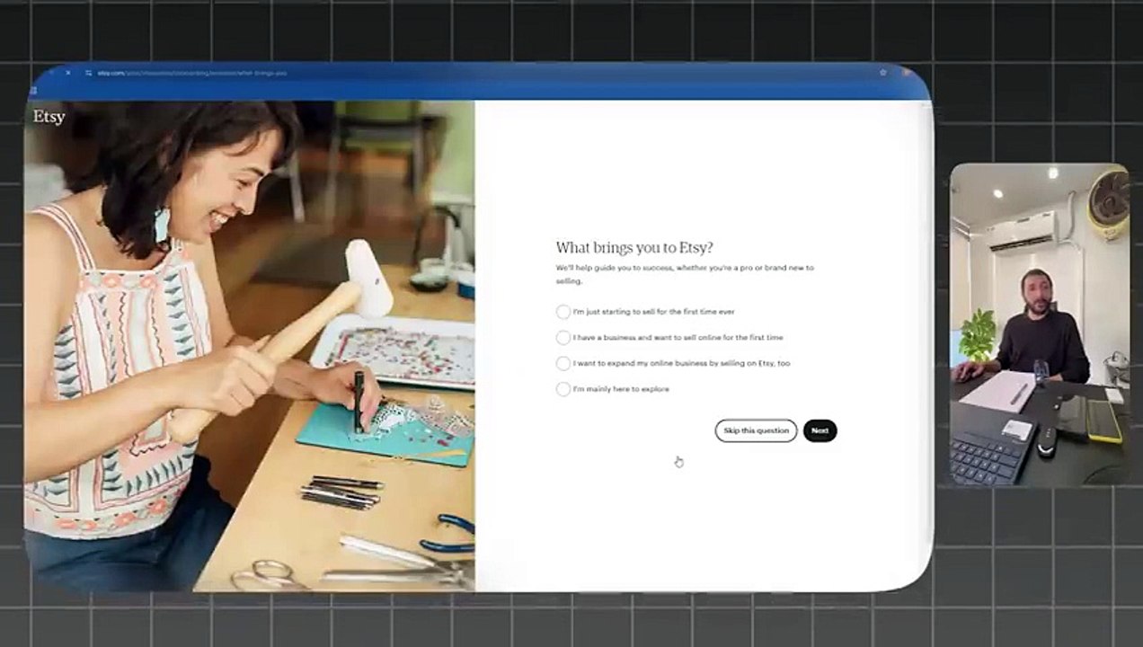Pick "I want to expand my online business" option
Screen dimensions: 1143x647
tap(563, 364)
